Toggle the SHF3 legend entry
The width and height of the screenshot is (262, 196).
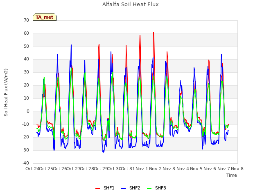[156, 188]
